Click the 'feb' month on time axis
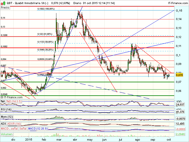 click(44, 140)
